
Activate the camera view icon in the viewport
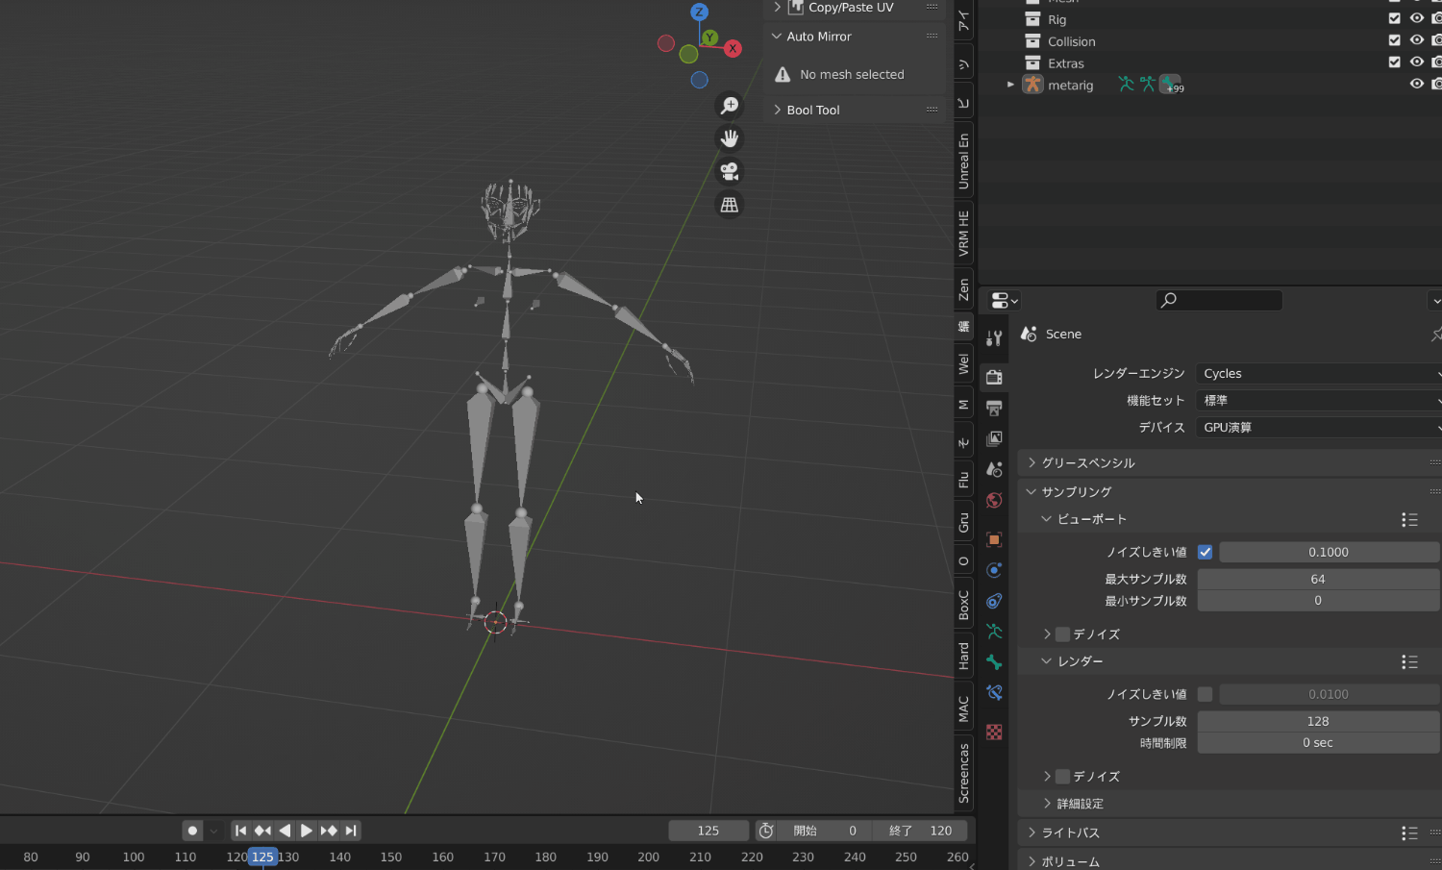[x=729, y=171]
